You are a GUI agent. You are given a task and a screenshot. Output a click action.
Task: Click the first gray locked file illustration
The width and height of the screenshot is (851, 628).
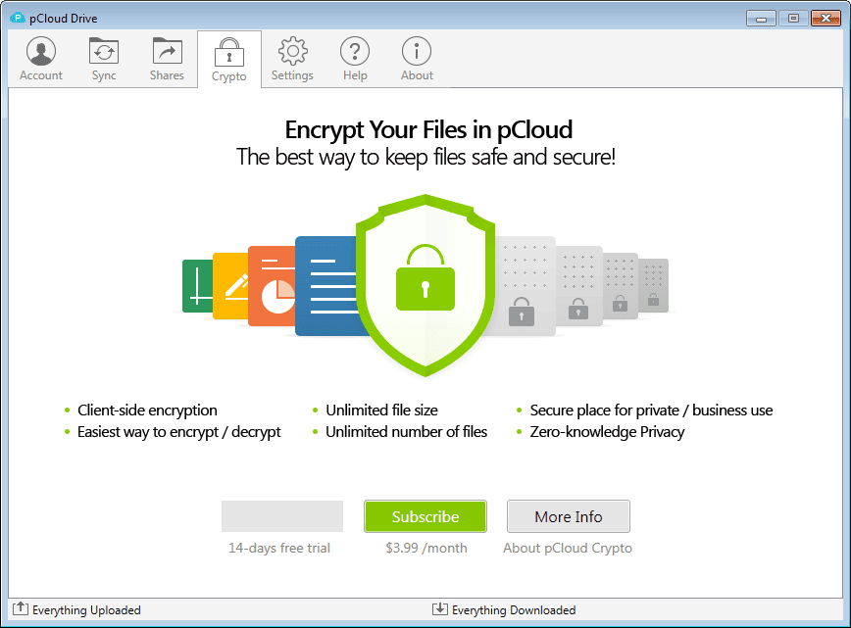[524, 286]
